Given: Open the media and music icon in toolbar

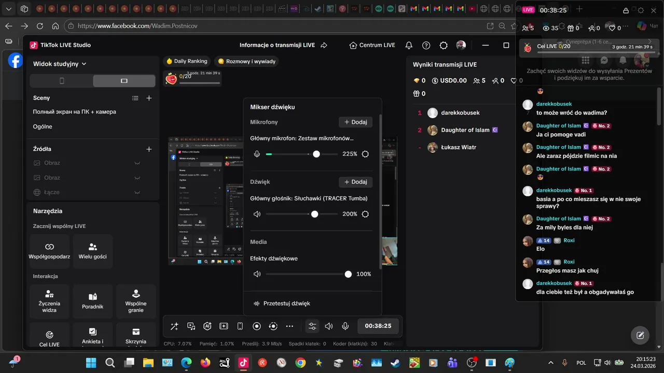Looking at the screenshot, I should [191, 326].
